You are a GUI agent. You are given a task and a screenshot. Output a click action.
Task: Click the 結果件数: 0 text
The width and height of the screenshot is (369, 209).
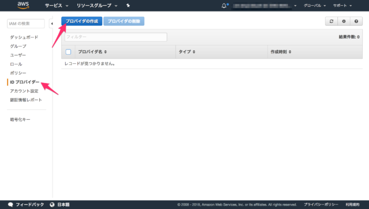pyautogui.click(x=349, y=37)
